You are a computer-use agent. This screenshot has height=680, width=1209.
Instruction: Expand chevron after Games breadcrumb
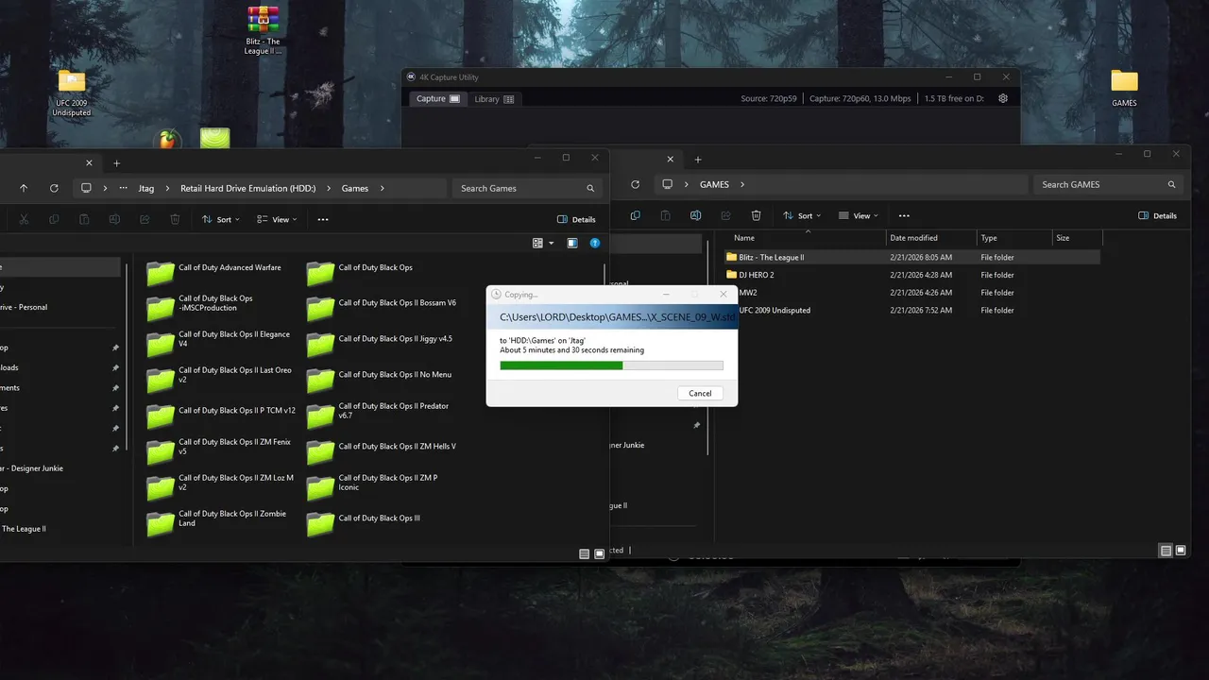[383, 188]
